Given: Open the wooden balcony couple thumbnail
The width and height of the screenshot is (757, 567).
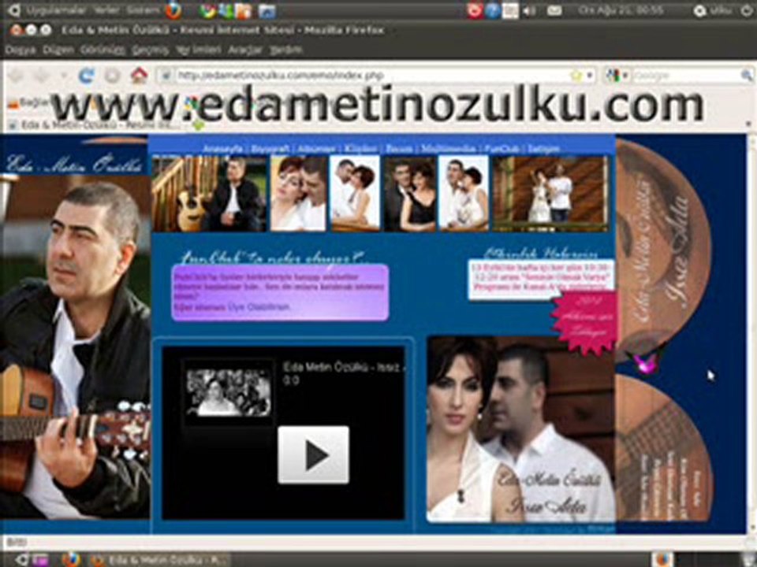Looking at the screenshot, I should point(551,194).
